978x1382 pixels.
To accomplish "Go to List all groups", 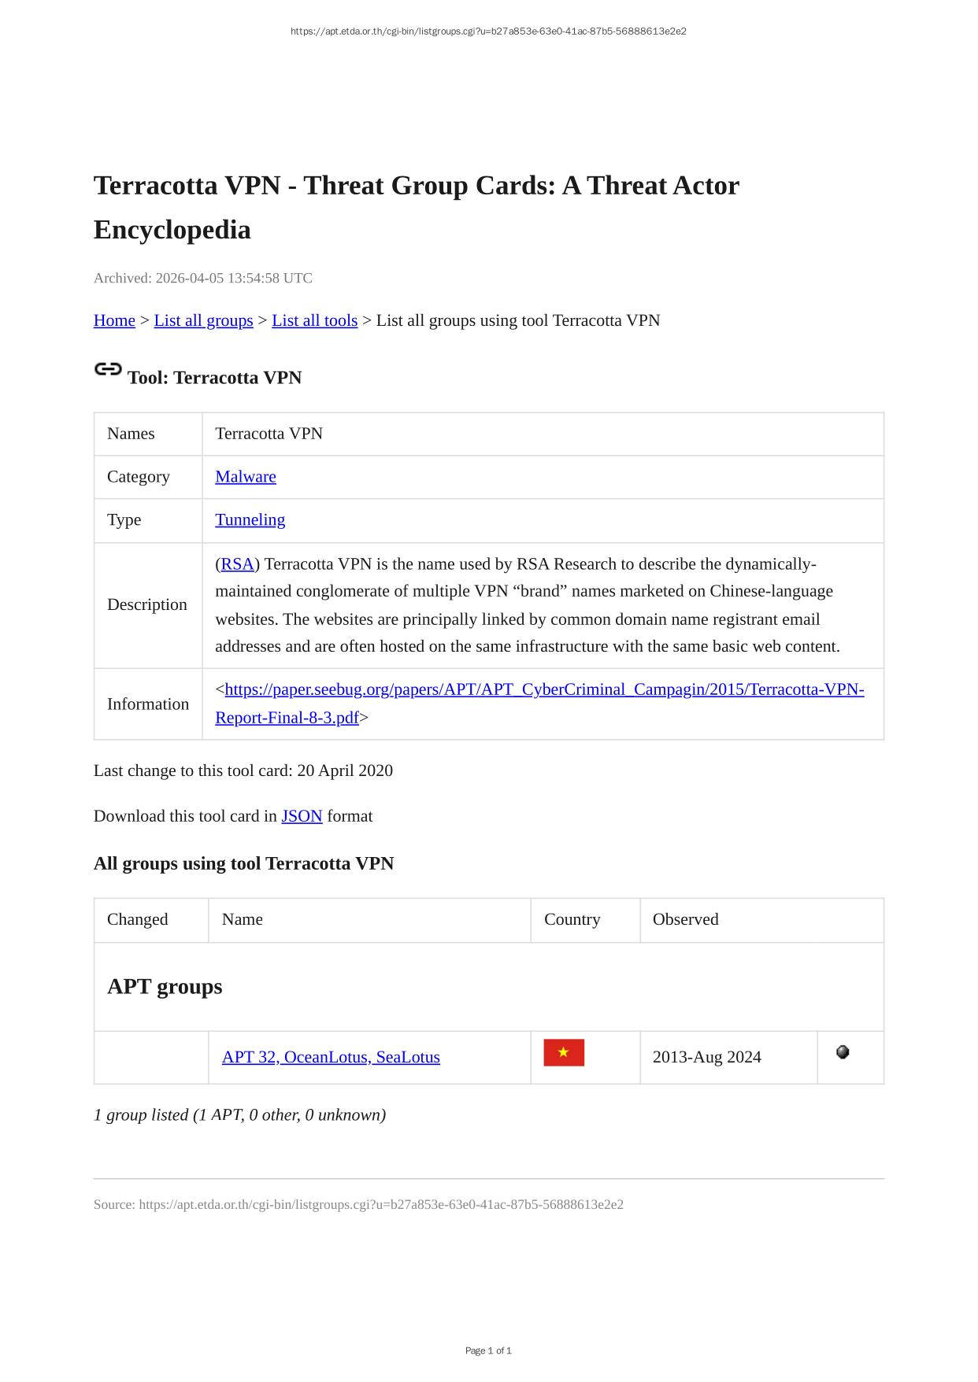I will (203, 320).
